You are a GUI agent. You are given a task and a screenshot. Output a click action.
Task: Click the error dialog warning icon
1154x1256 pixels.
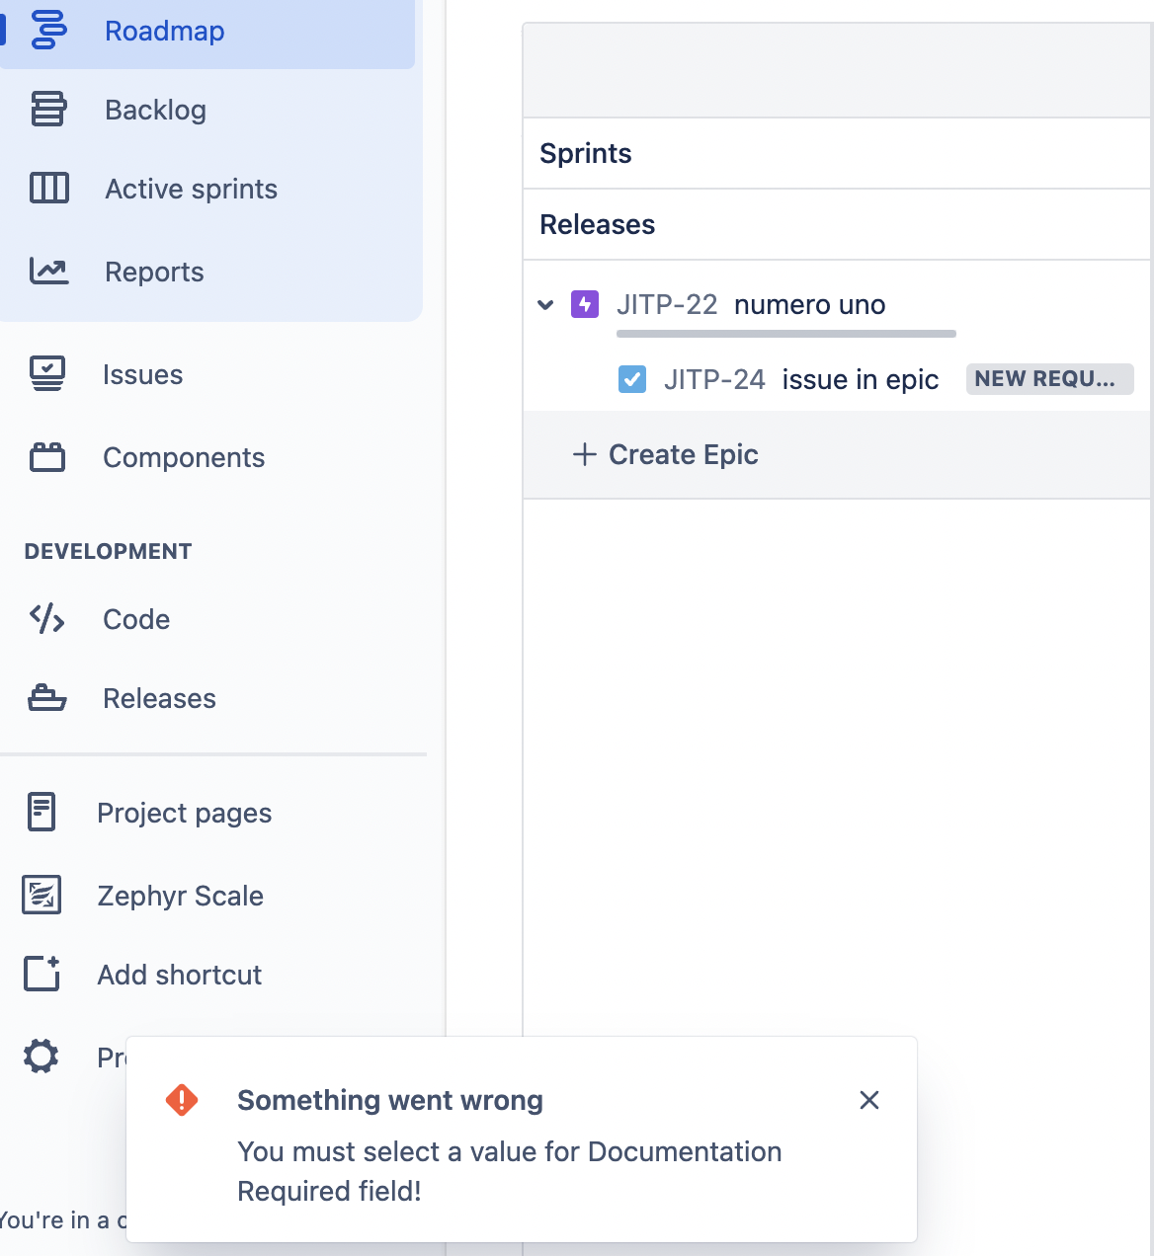182,1099
